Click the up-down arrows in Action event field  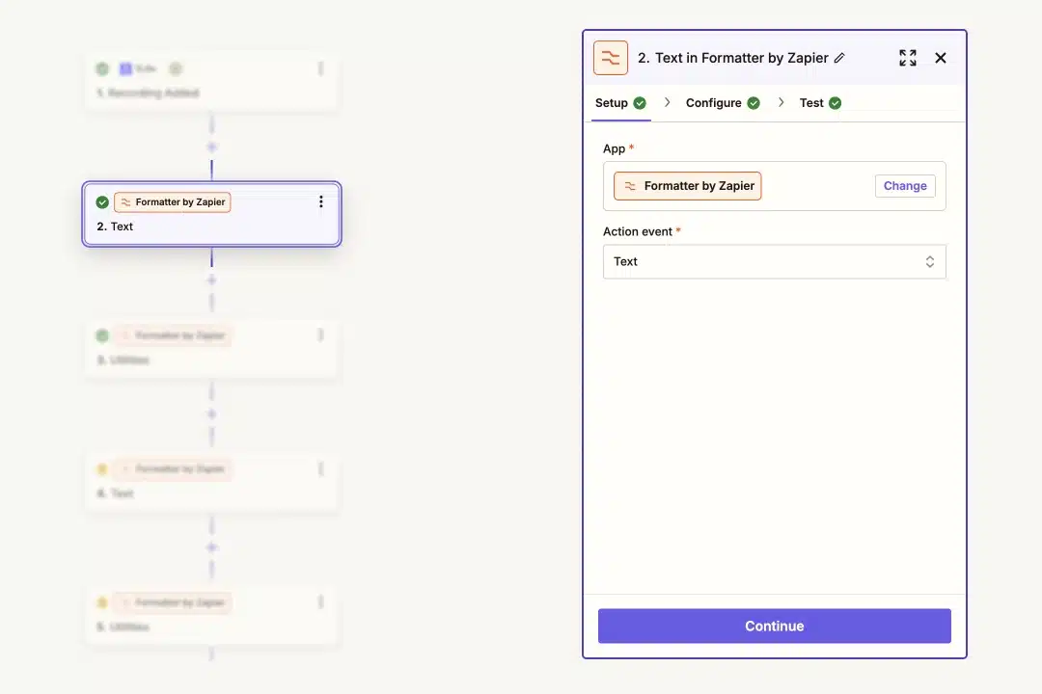[930, 261]
